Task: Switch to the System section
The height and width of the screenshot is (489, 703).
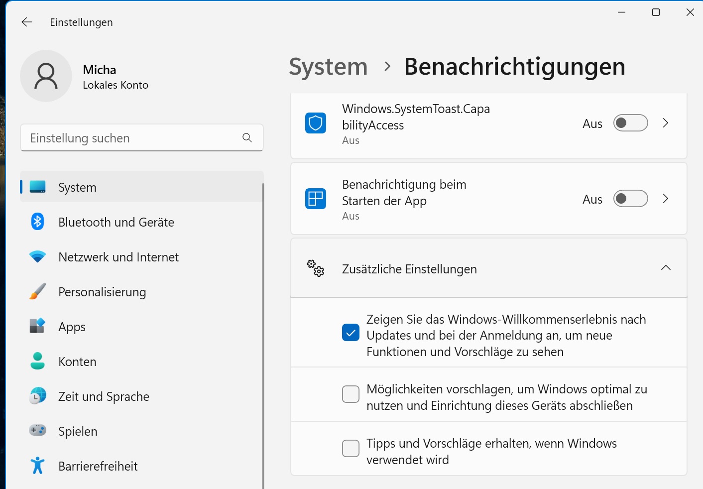Action: point(77,187)
